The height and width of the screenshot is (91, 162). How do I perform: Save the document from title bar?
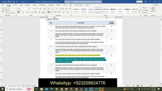tap(14, 2)
